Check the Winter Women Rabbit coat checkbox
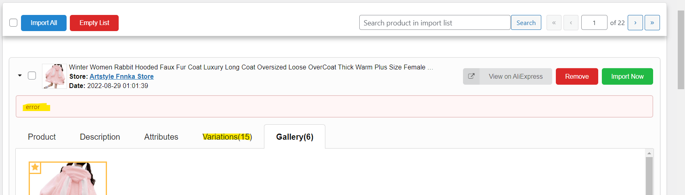Image resolution: width=685 pixels, height=195 pixels. pos(32,75)
